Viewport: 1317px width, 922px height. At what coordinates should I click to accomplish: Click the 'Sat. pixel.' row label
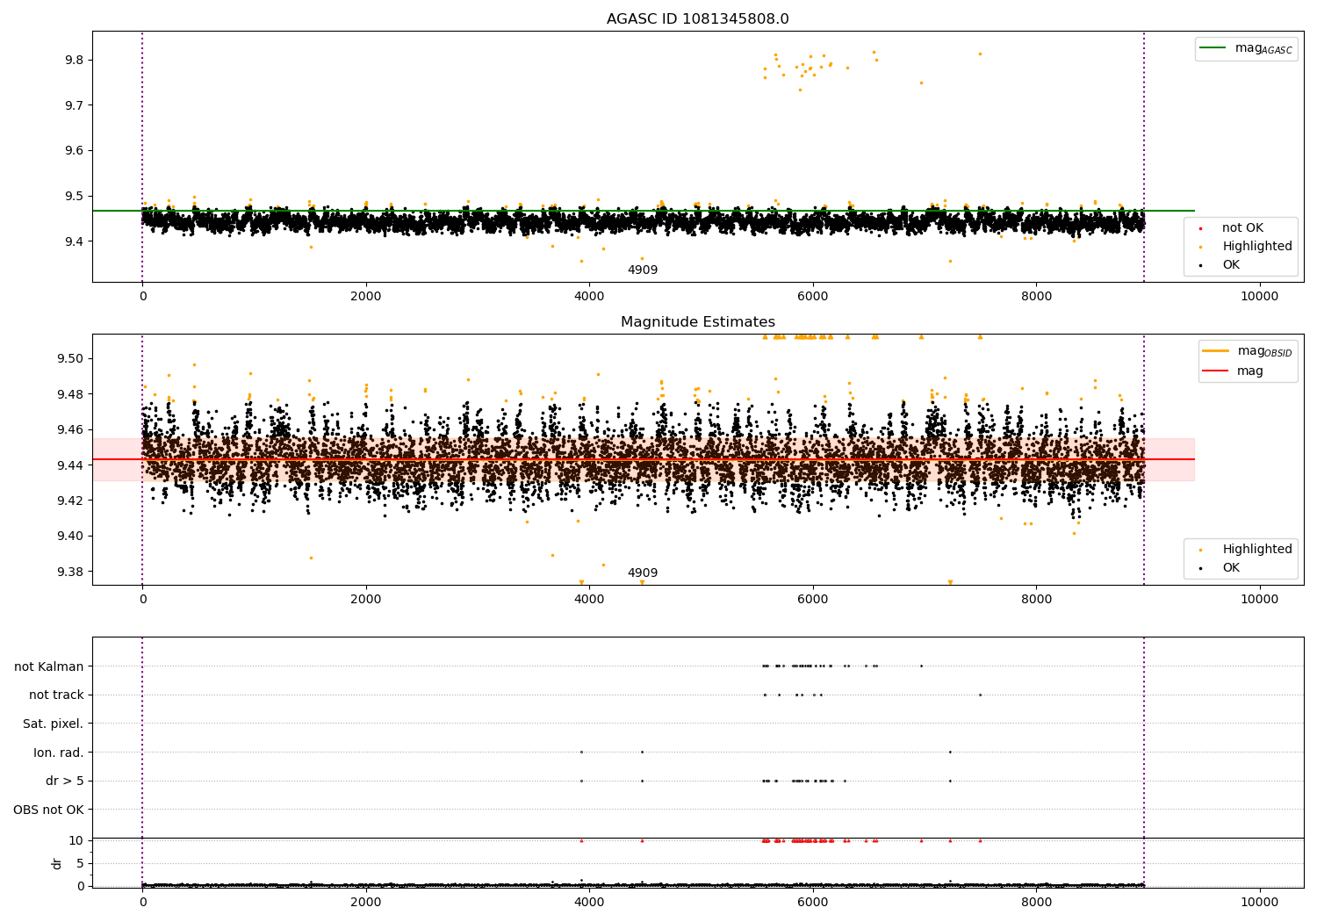pyautogui.click(x=54, y=724)
